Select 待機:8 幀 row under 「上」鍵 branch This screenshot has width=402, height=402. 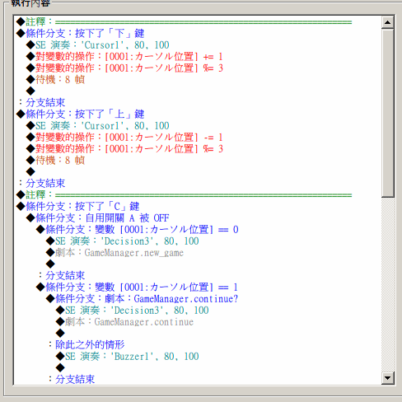click(55, 160)
